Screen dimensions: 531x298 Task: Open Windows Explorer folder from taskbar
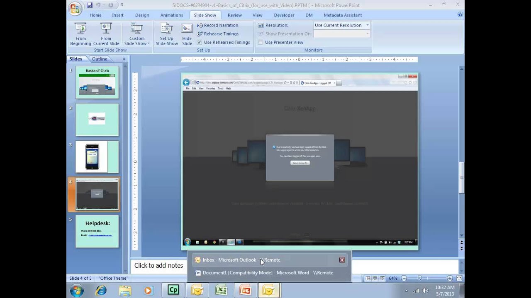125,291
